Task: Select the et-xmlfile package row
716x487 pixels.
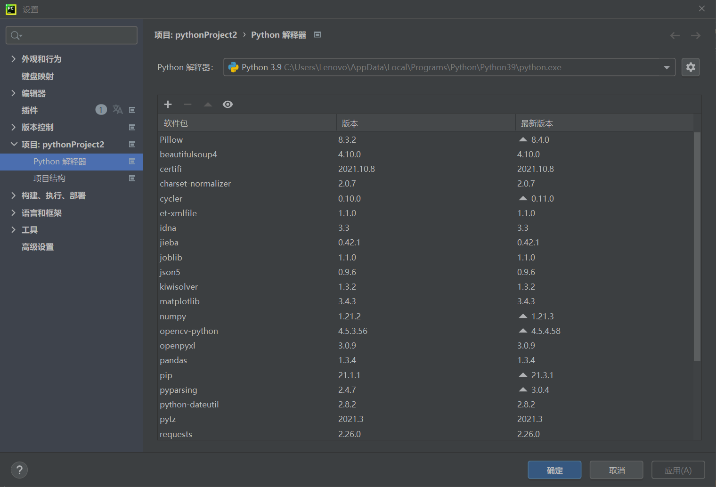Action: [x=426, y=213]
